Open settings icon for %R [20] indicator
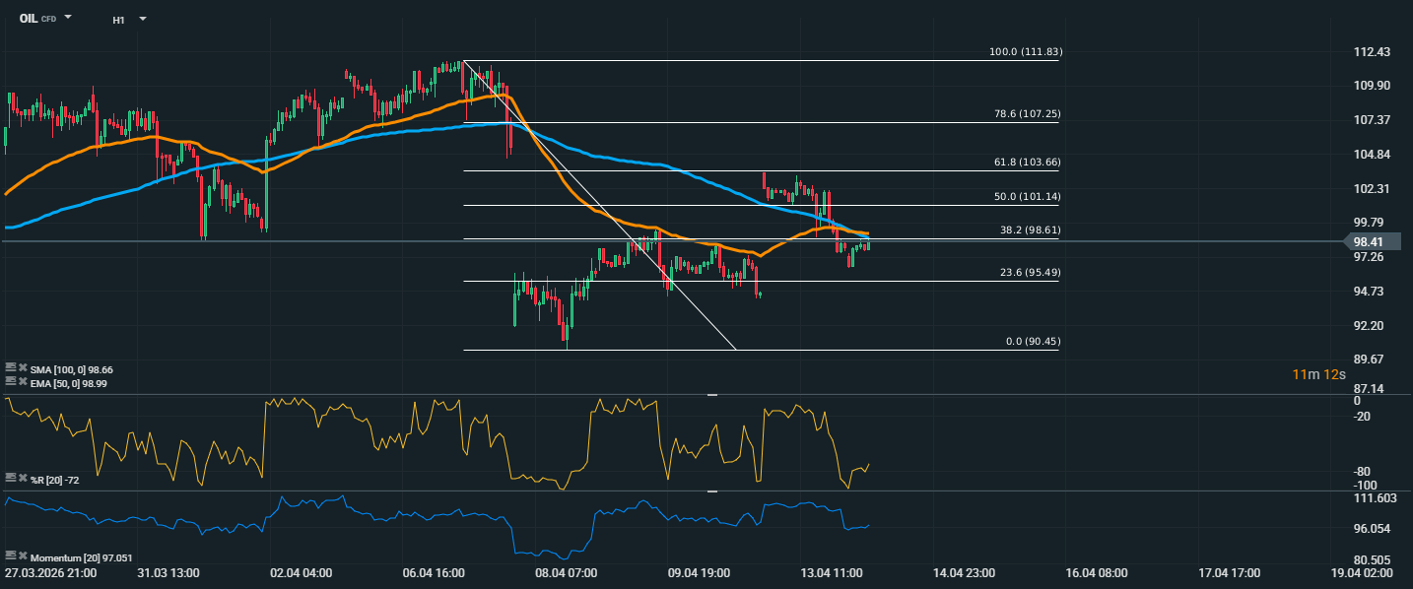Screen dimensions: 1413x589 [x=10, y=478]
